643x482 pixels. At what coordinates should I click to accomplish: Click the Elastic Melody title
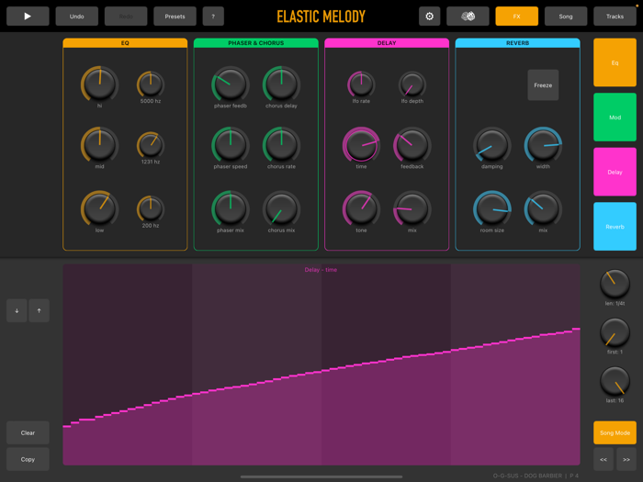321,17
